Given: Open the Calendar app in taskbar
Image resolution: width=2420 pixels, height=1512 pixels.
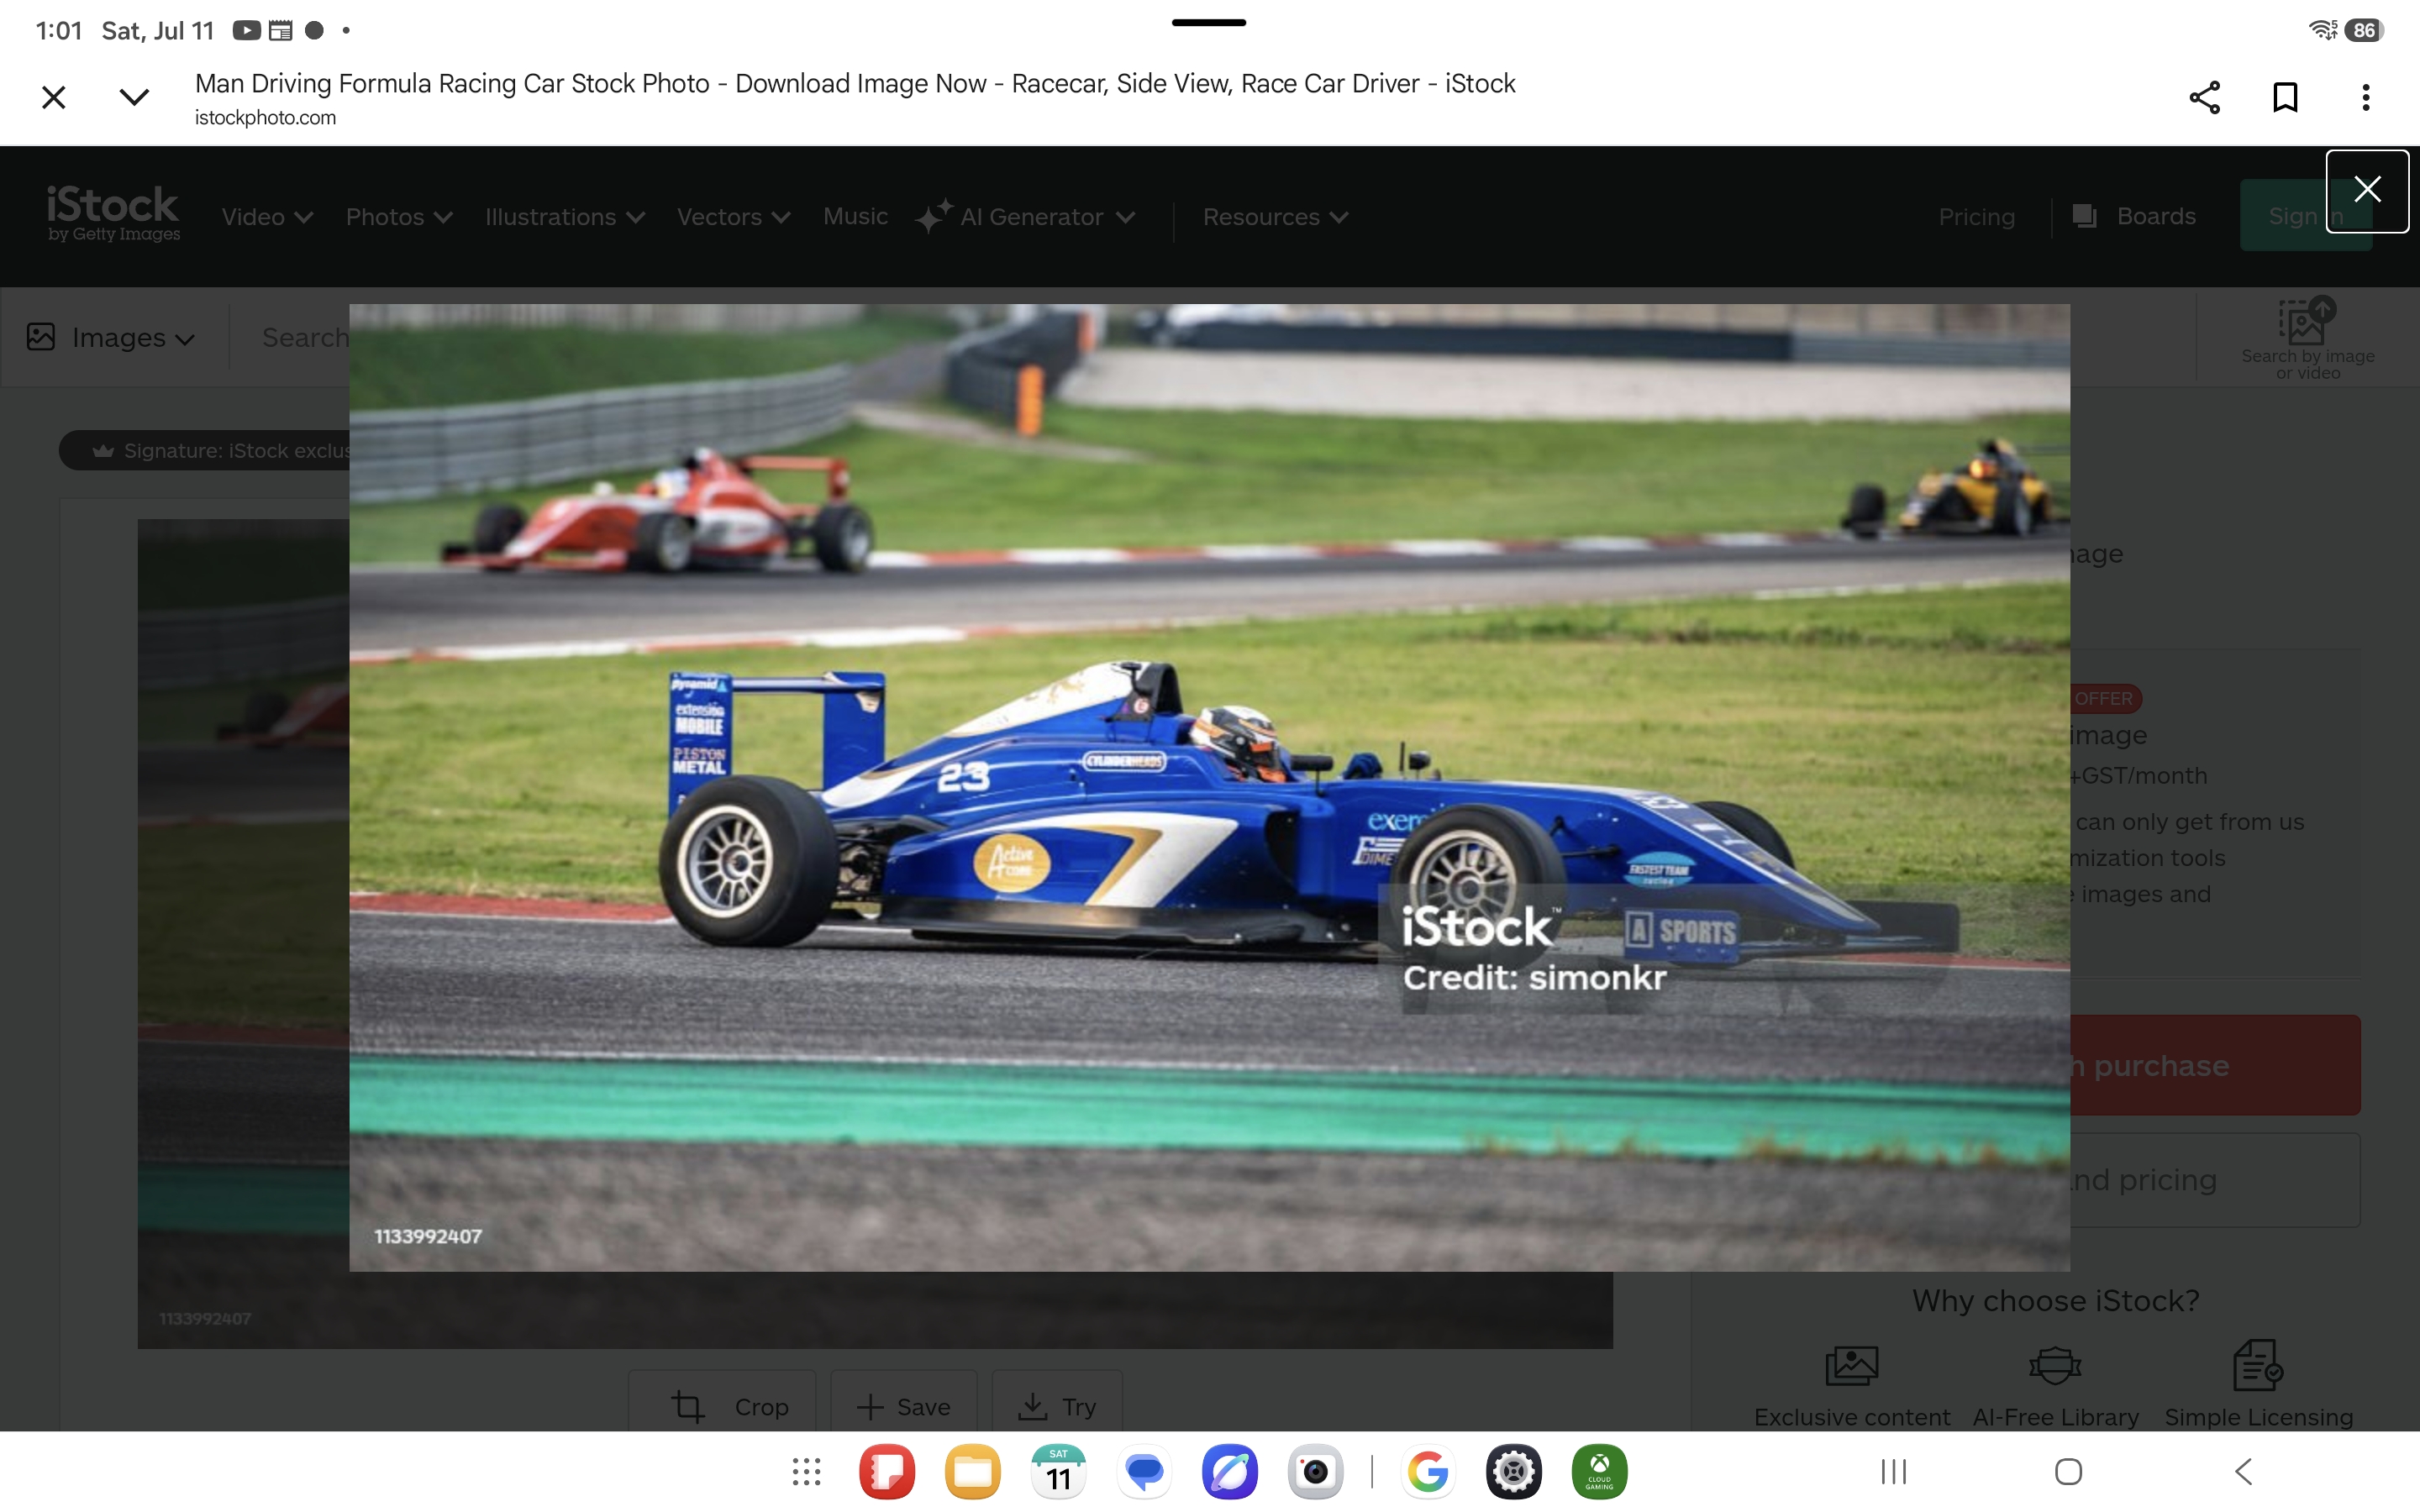Looking at the screenshot, I should [x=1058, y=1472].
